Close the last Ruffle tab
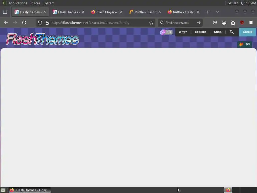The height and width of the screenshot is (193, 257). 198,12
